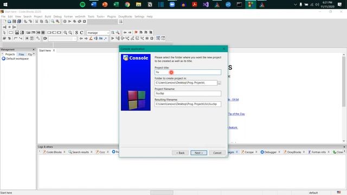
Task: Switch to the Projects tab in Management
Action: pyautogui.click(x=10, y=54)
